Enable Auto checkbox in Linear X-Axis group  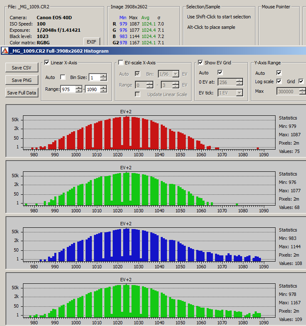pos(63,77)
